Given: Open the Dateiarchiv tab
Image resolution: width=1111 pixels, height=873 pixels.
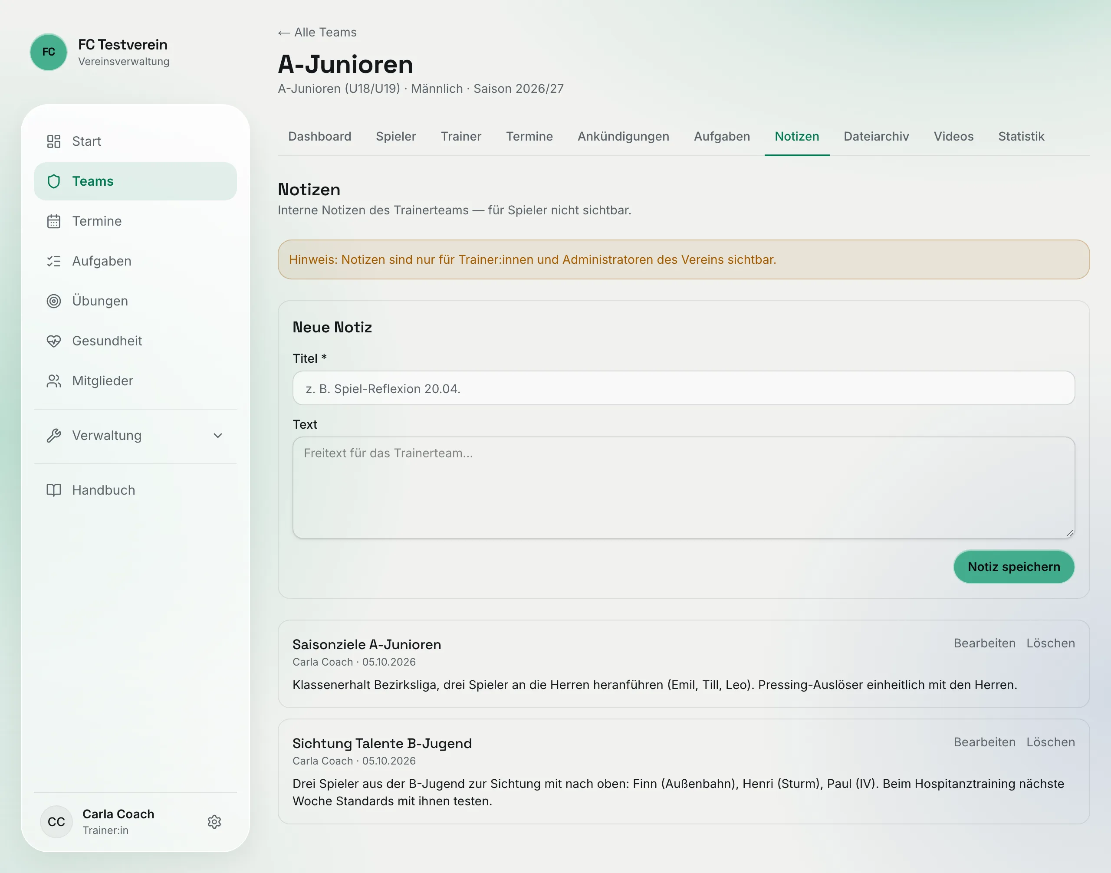Looking at the screenshot, I should pyautogui.click(x=876, y=137).
